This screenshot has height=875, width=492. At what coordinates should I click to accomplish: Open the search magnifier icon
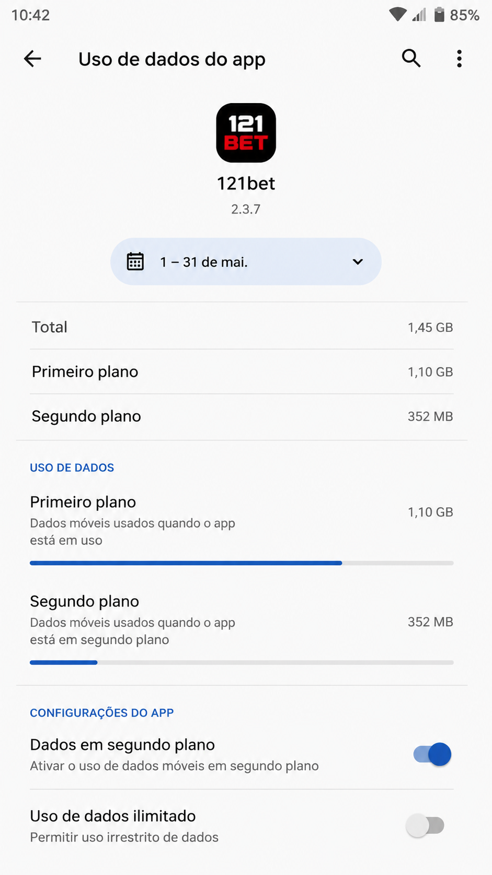click(x=411, y=59)
